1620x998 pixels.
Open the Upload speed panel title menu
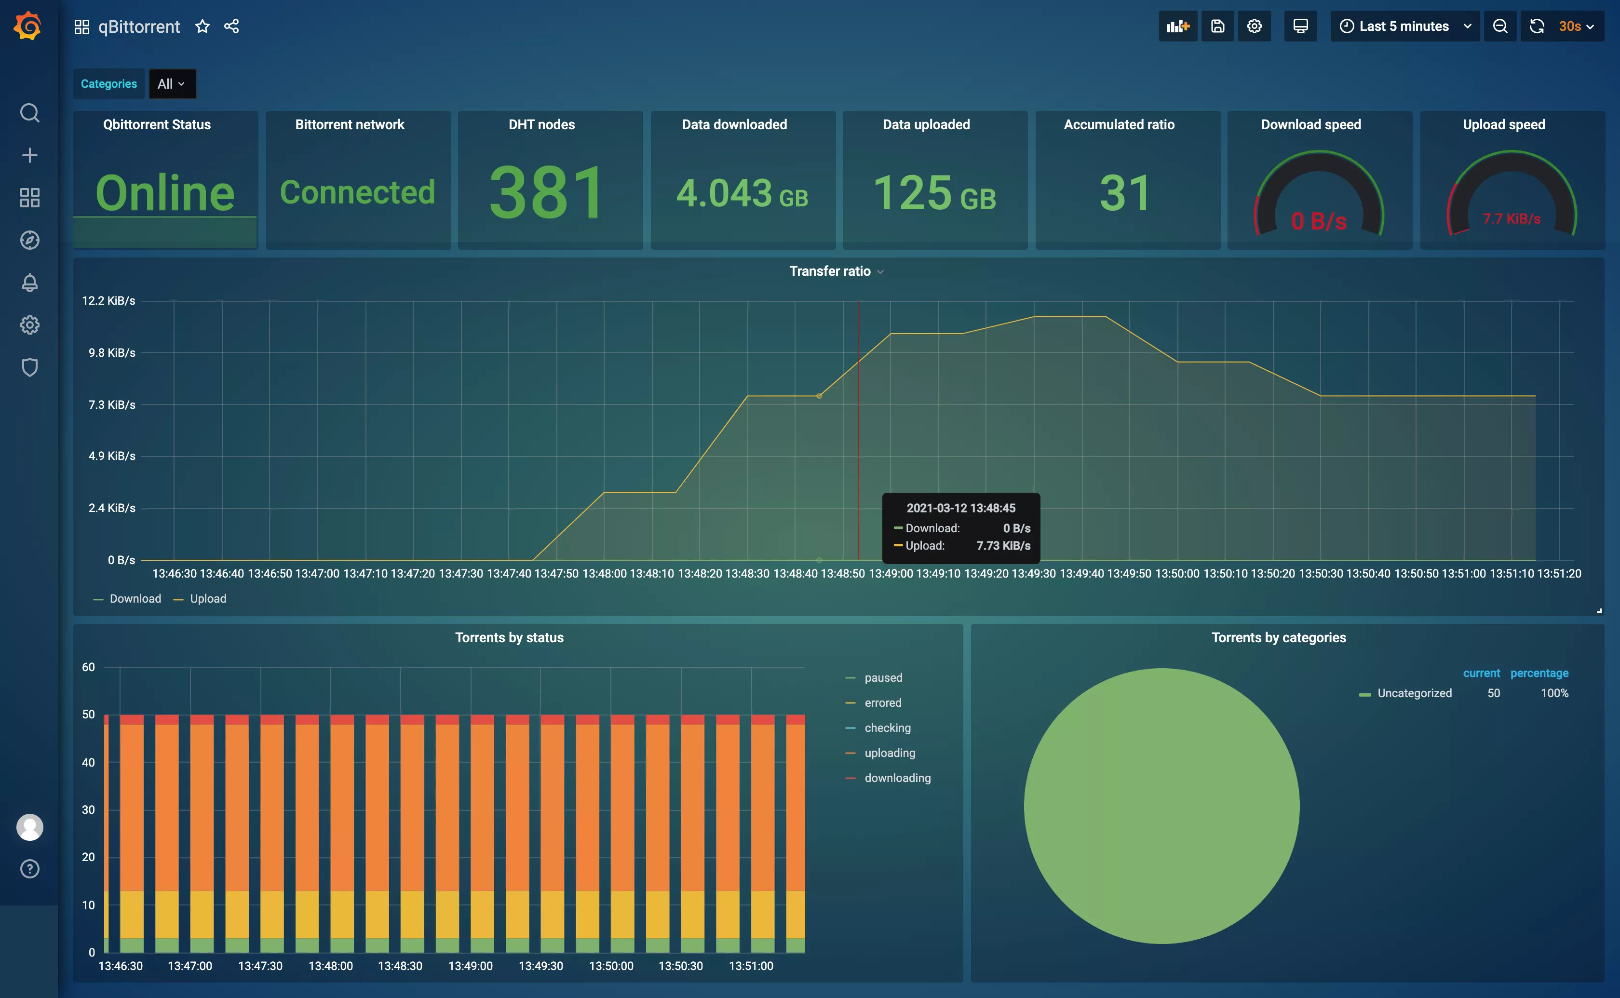coord(1504,125)
